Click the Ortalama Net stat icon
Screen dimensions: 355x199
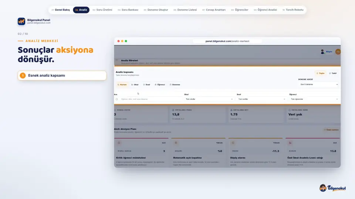(231, 110)
